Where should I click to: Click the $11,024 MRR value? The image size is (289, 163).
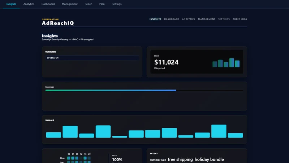pyautogui.click(x=166, y=62)
